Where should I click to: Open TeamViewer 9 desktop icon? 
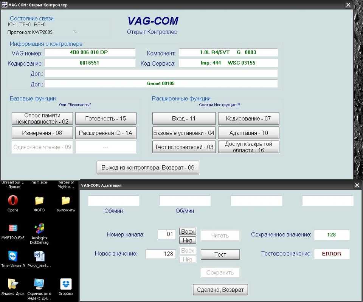click(x=13, y=256)
